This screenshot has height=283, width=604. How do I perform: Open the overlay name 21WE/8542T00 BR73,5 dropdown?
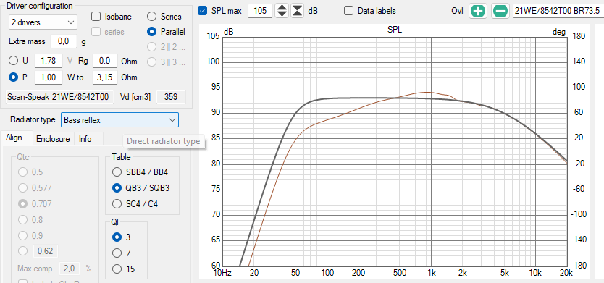pos(558,11)
